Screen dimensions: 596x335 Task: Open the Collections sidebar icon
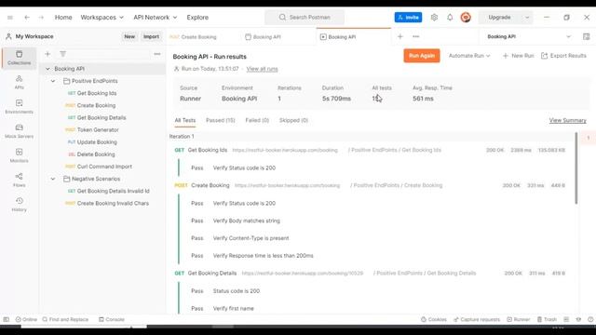point(19,58)
